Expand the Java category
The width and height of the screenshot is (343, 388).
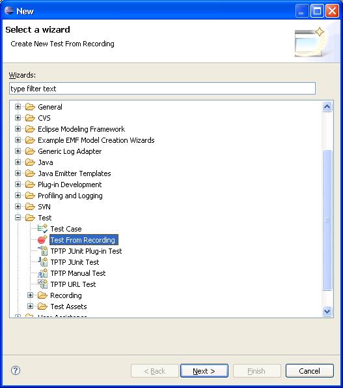[x=18, y=162]
